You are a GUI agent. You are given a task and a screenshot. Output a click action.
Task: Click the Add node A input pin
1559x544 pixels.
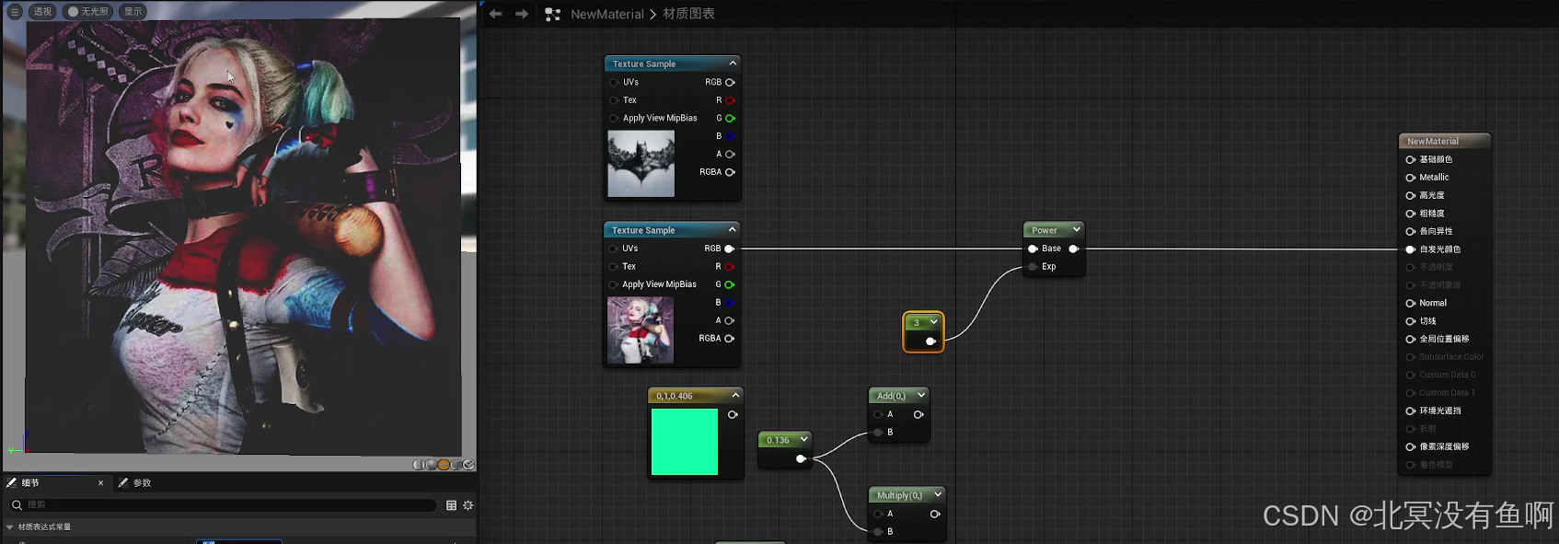coord(878,415)
